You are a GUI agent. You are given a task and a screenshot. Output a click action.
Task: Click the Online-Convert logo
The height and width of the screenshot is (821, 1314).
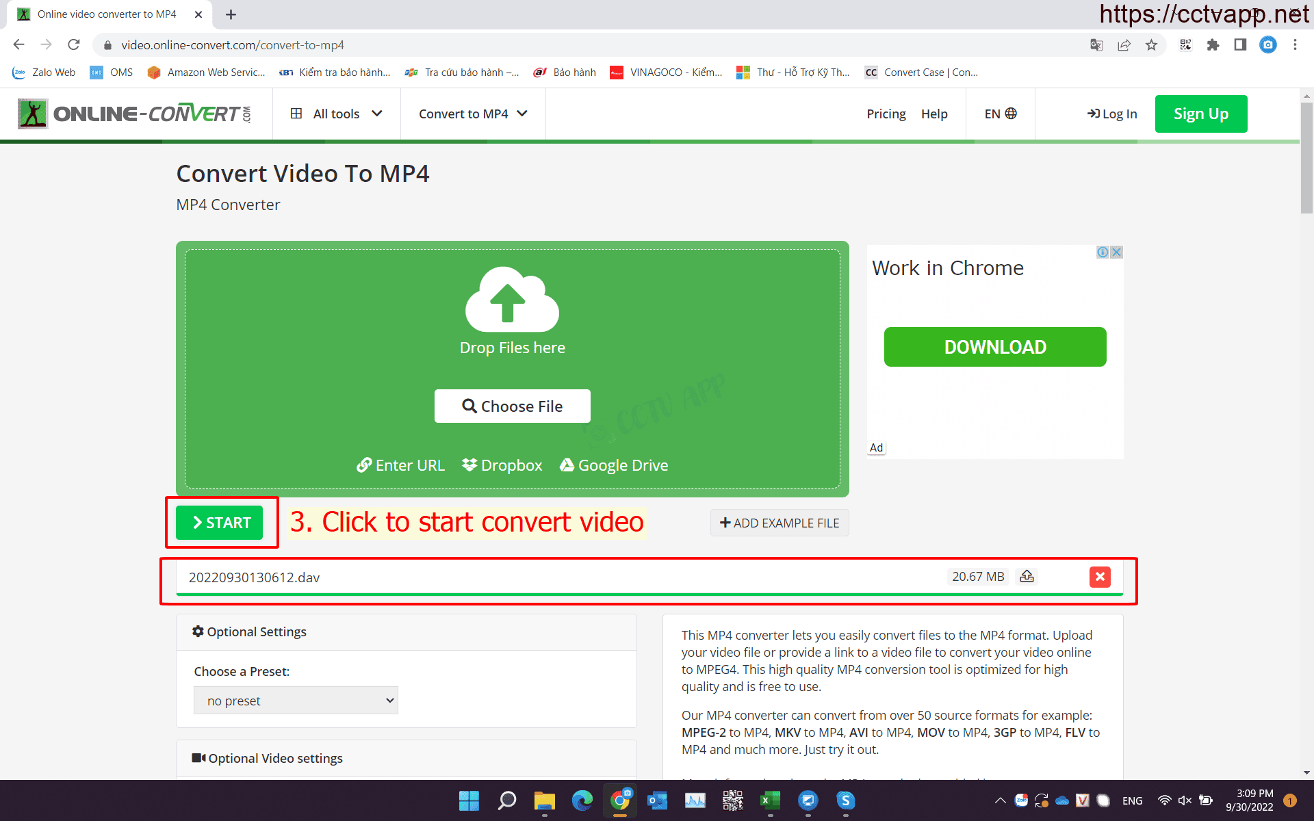tap(135, 114)
